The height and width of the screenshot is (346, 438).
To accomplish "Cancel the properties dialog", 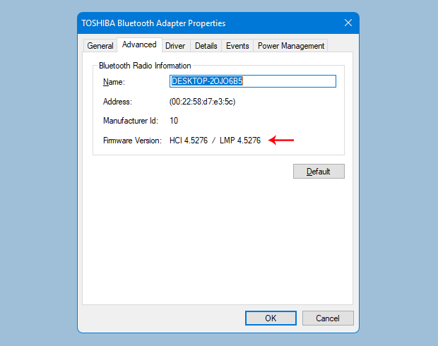I will 328,318.
